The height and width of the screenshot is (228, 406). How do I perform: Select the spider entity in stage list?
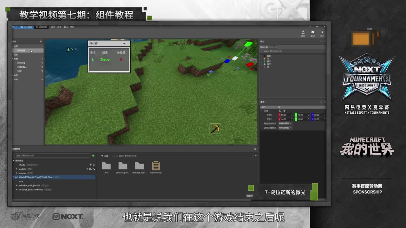pos(269,56)
